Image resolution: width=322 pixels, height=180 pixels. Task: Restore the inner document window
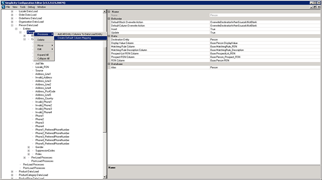pyautogui.click(x=315, y=7)
